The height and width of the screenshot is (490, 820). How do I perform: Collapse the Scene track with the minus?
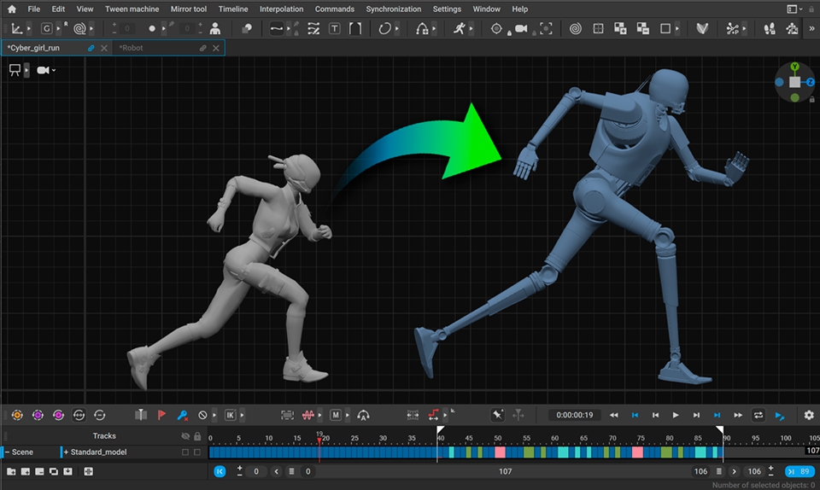click(x=8, y=452)
